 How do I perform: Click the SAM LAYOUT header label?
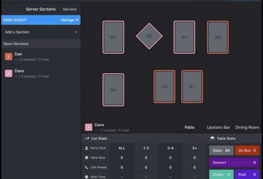[15, 20]
